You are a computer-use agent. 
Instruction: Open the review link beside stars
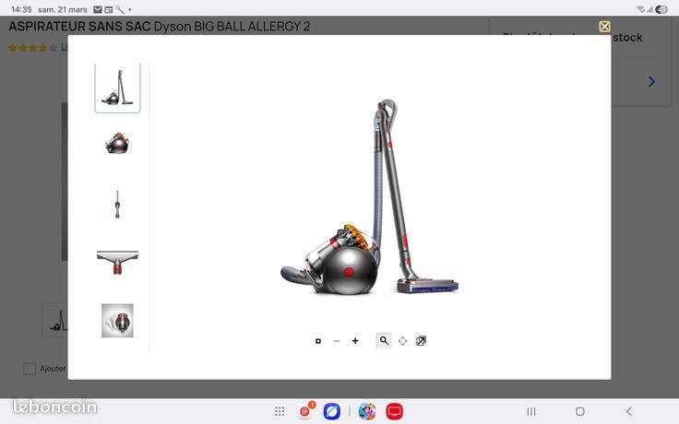(x=64, y=48)
